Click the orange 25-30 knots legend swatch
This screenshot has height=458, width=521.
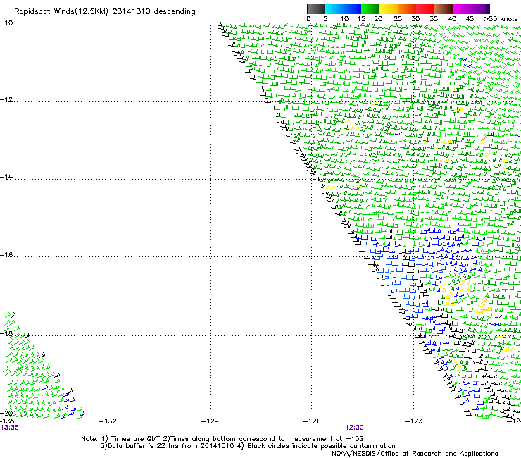(407, 8)
